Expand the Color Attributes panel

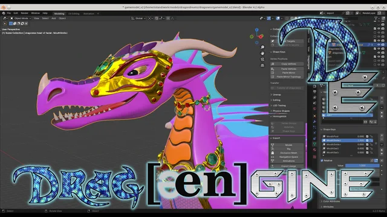(x=330, y=201)
